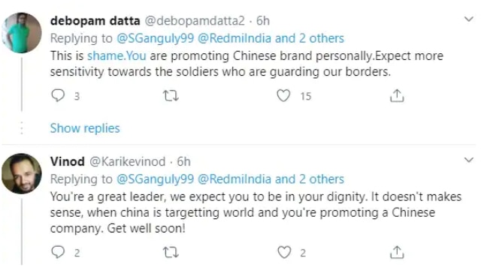Show replies under debopam datta's tweet
Screen dimensions: 481x270
pyautogui.click(x=85, y=128)
